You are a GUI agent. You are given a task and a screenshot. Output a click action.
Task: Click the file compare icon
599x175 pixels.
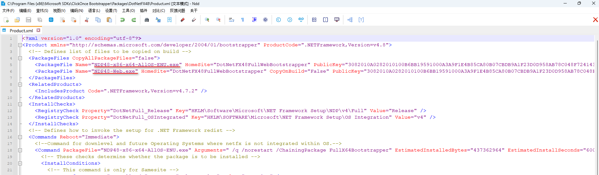314,20
